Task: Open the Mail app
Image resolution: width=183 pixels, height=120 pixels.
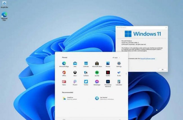Action: tap(75, 64)
